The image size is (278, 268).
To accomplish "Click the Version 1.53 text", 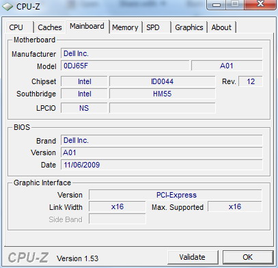I will [x=77, y=258].
